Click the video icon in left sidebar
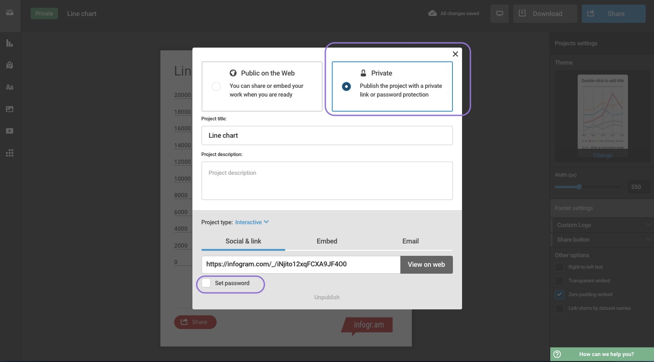654x362 pixels. click(x=10, y=131)
